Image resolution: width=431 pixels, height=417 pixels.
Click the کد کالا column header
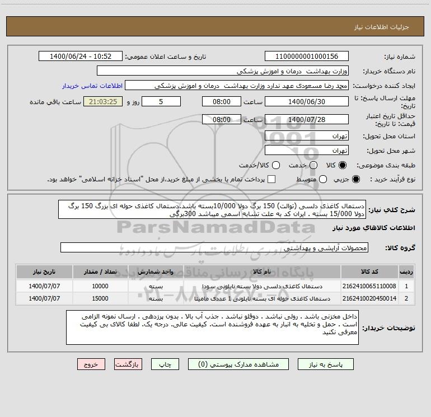(369, 271)
